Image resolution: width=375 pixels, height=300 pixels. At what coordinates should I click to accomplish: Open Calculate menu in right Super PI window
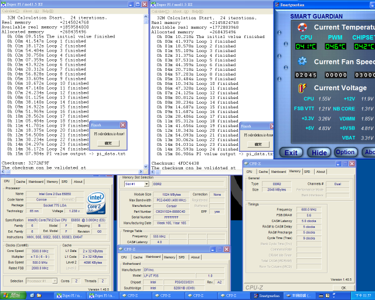click(160, 11)
